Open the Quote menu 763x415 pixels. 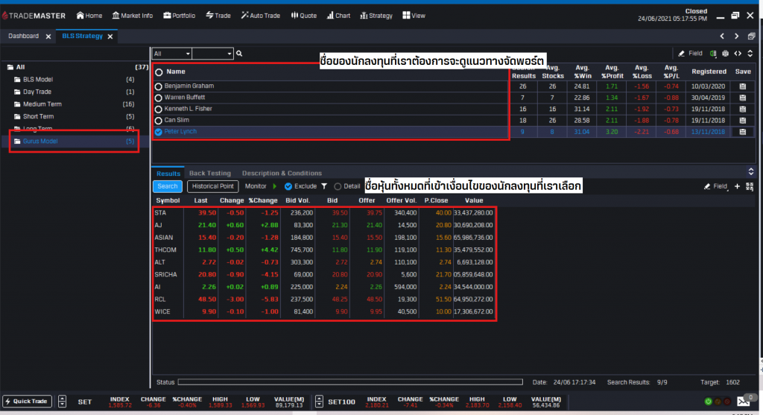pos(304,16)
